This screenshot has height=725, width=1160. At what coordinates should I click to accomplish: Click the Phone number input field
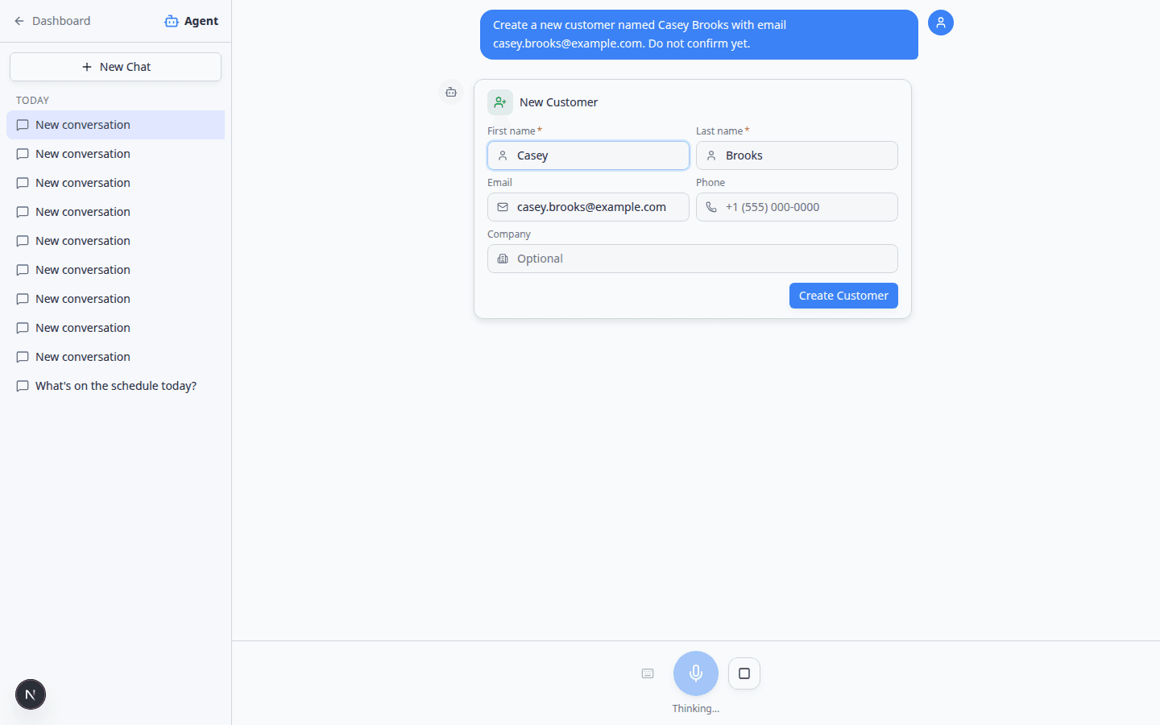point(797,207)
